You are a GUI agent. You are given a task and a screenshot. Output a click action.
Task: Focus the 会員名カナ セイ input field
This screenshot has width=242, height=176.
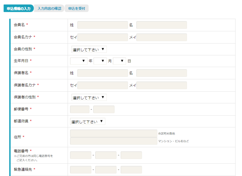102,37
